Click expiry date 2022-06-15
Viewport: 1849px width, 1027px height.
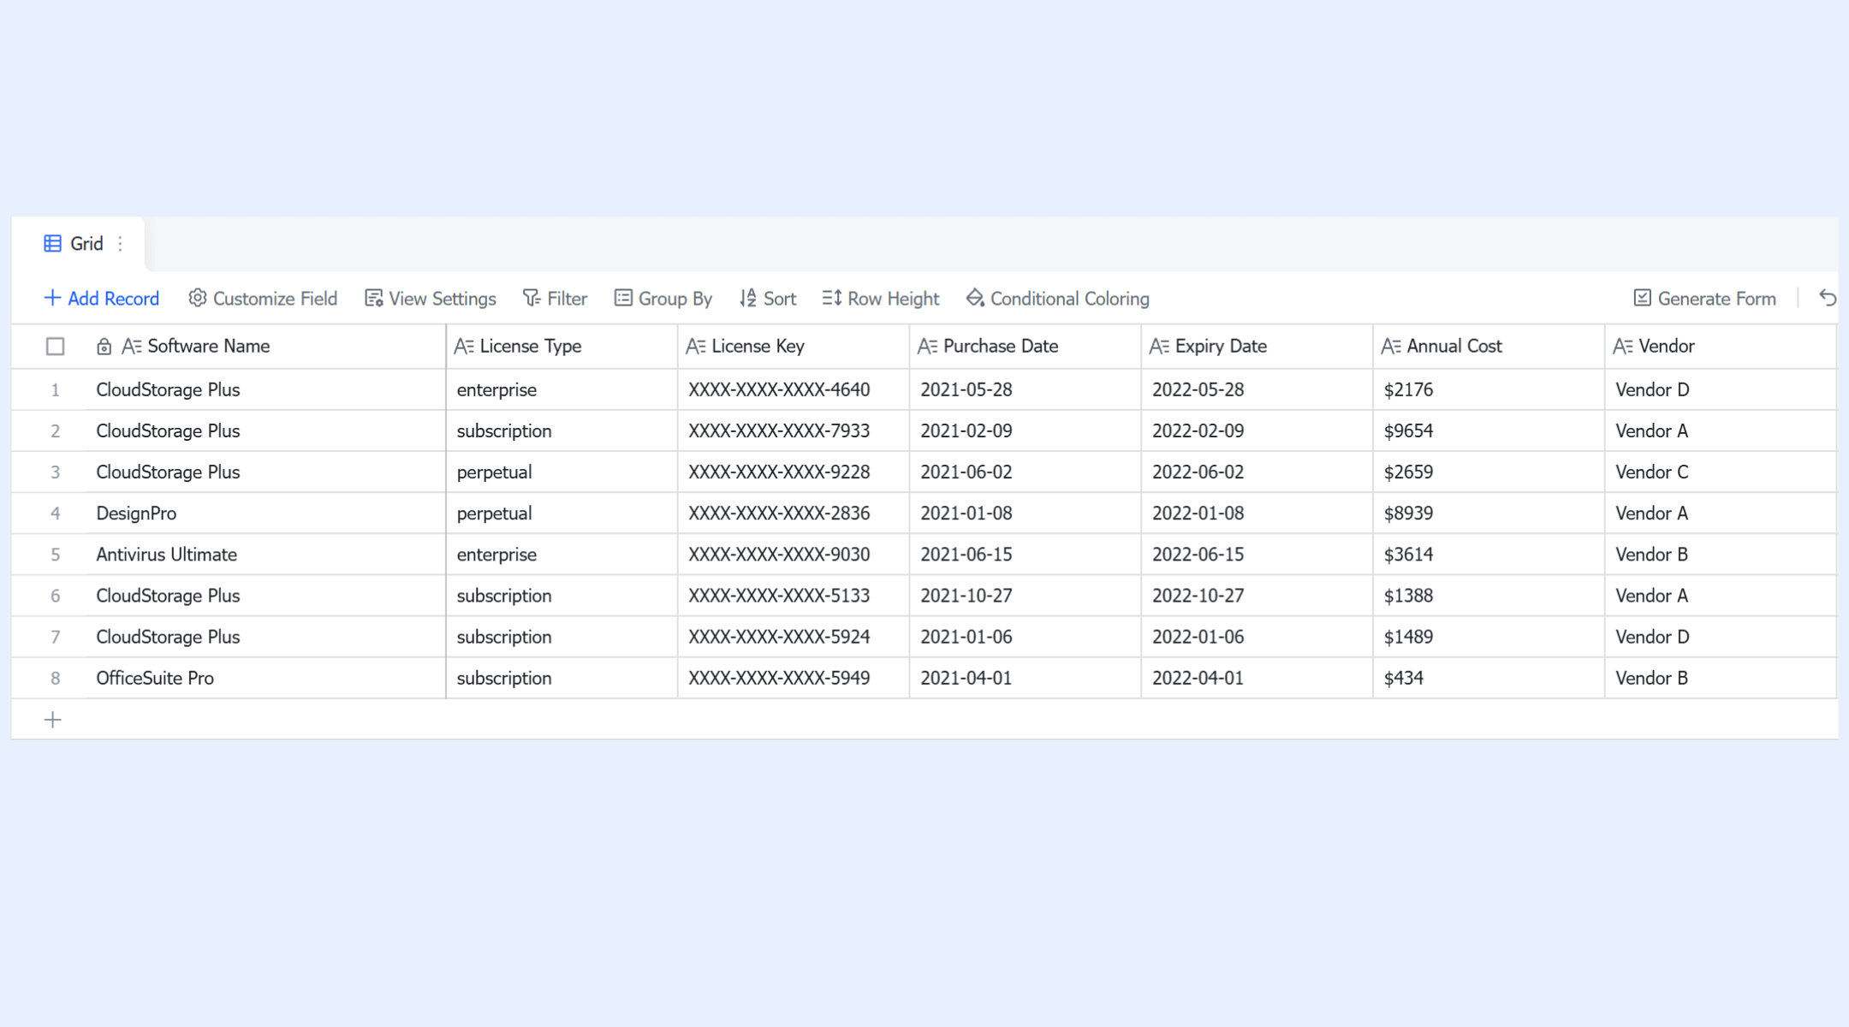click(x=1257, y=555)
